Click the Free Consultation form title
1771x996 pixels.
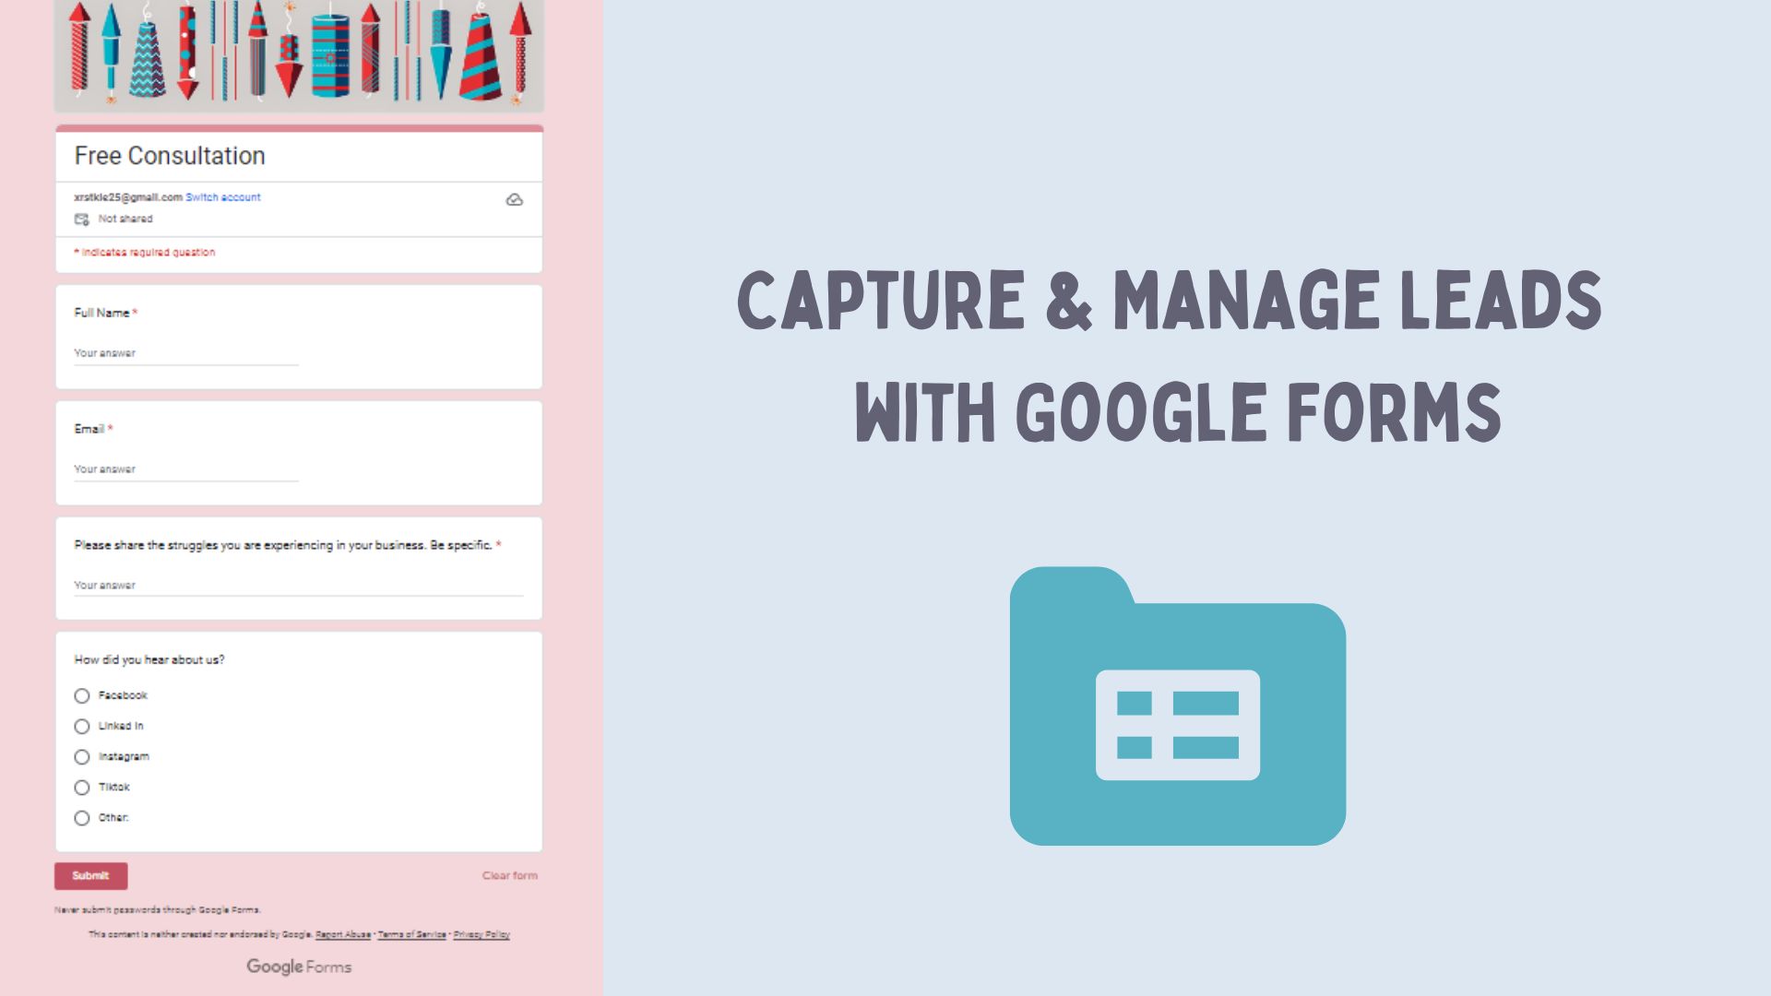click(x=170, y=156)
